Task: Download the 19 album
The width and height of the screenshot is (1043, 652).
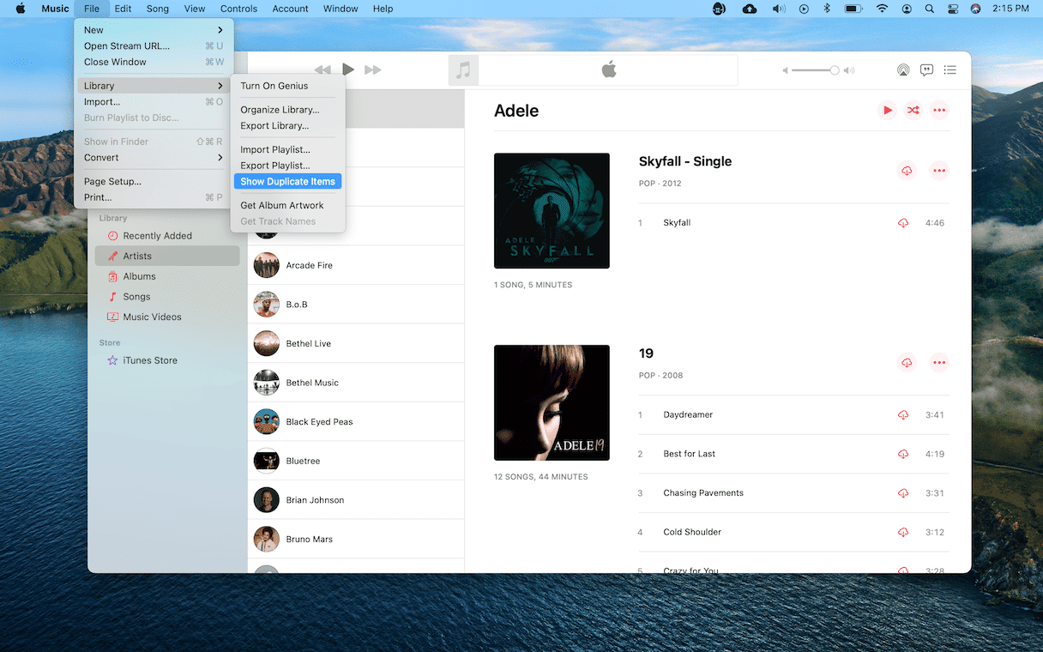Action: coord(907,363)
